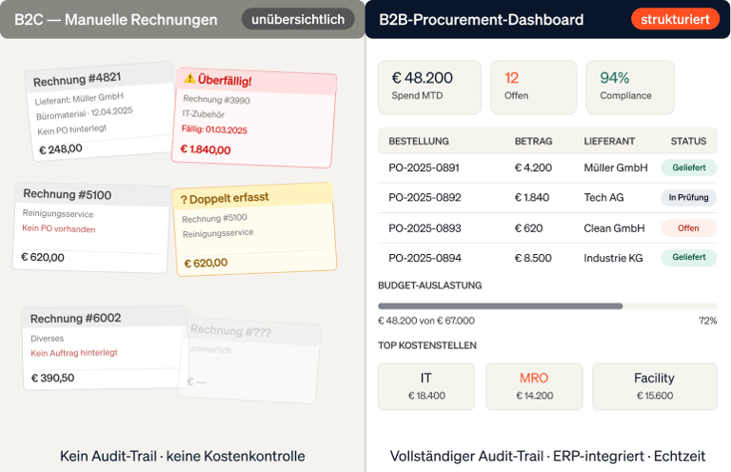Sort by the BESTELLUNG column header

[419, 141]
